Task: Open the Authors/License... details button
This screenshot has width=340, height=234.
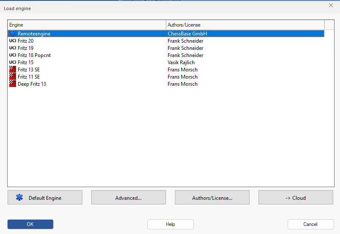Action: pyautogui.click(x=212, y=198)
